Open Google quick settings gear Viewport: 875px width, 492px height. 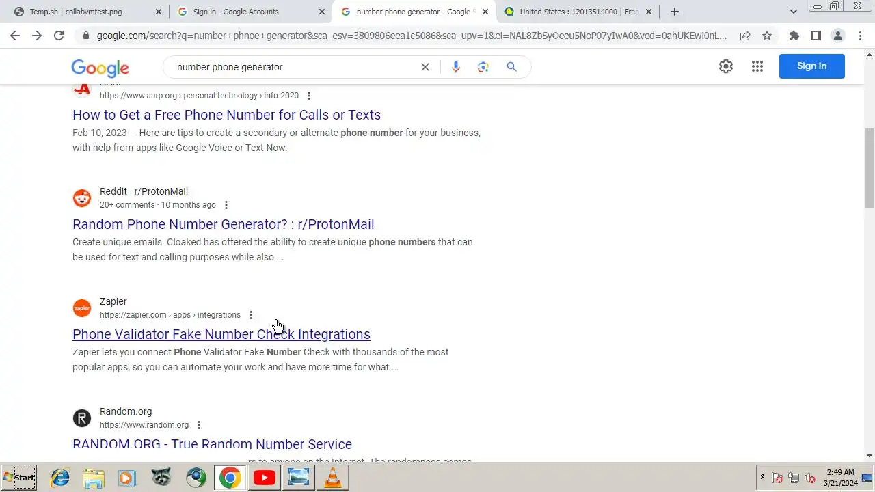[726, 66]
